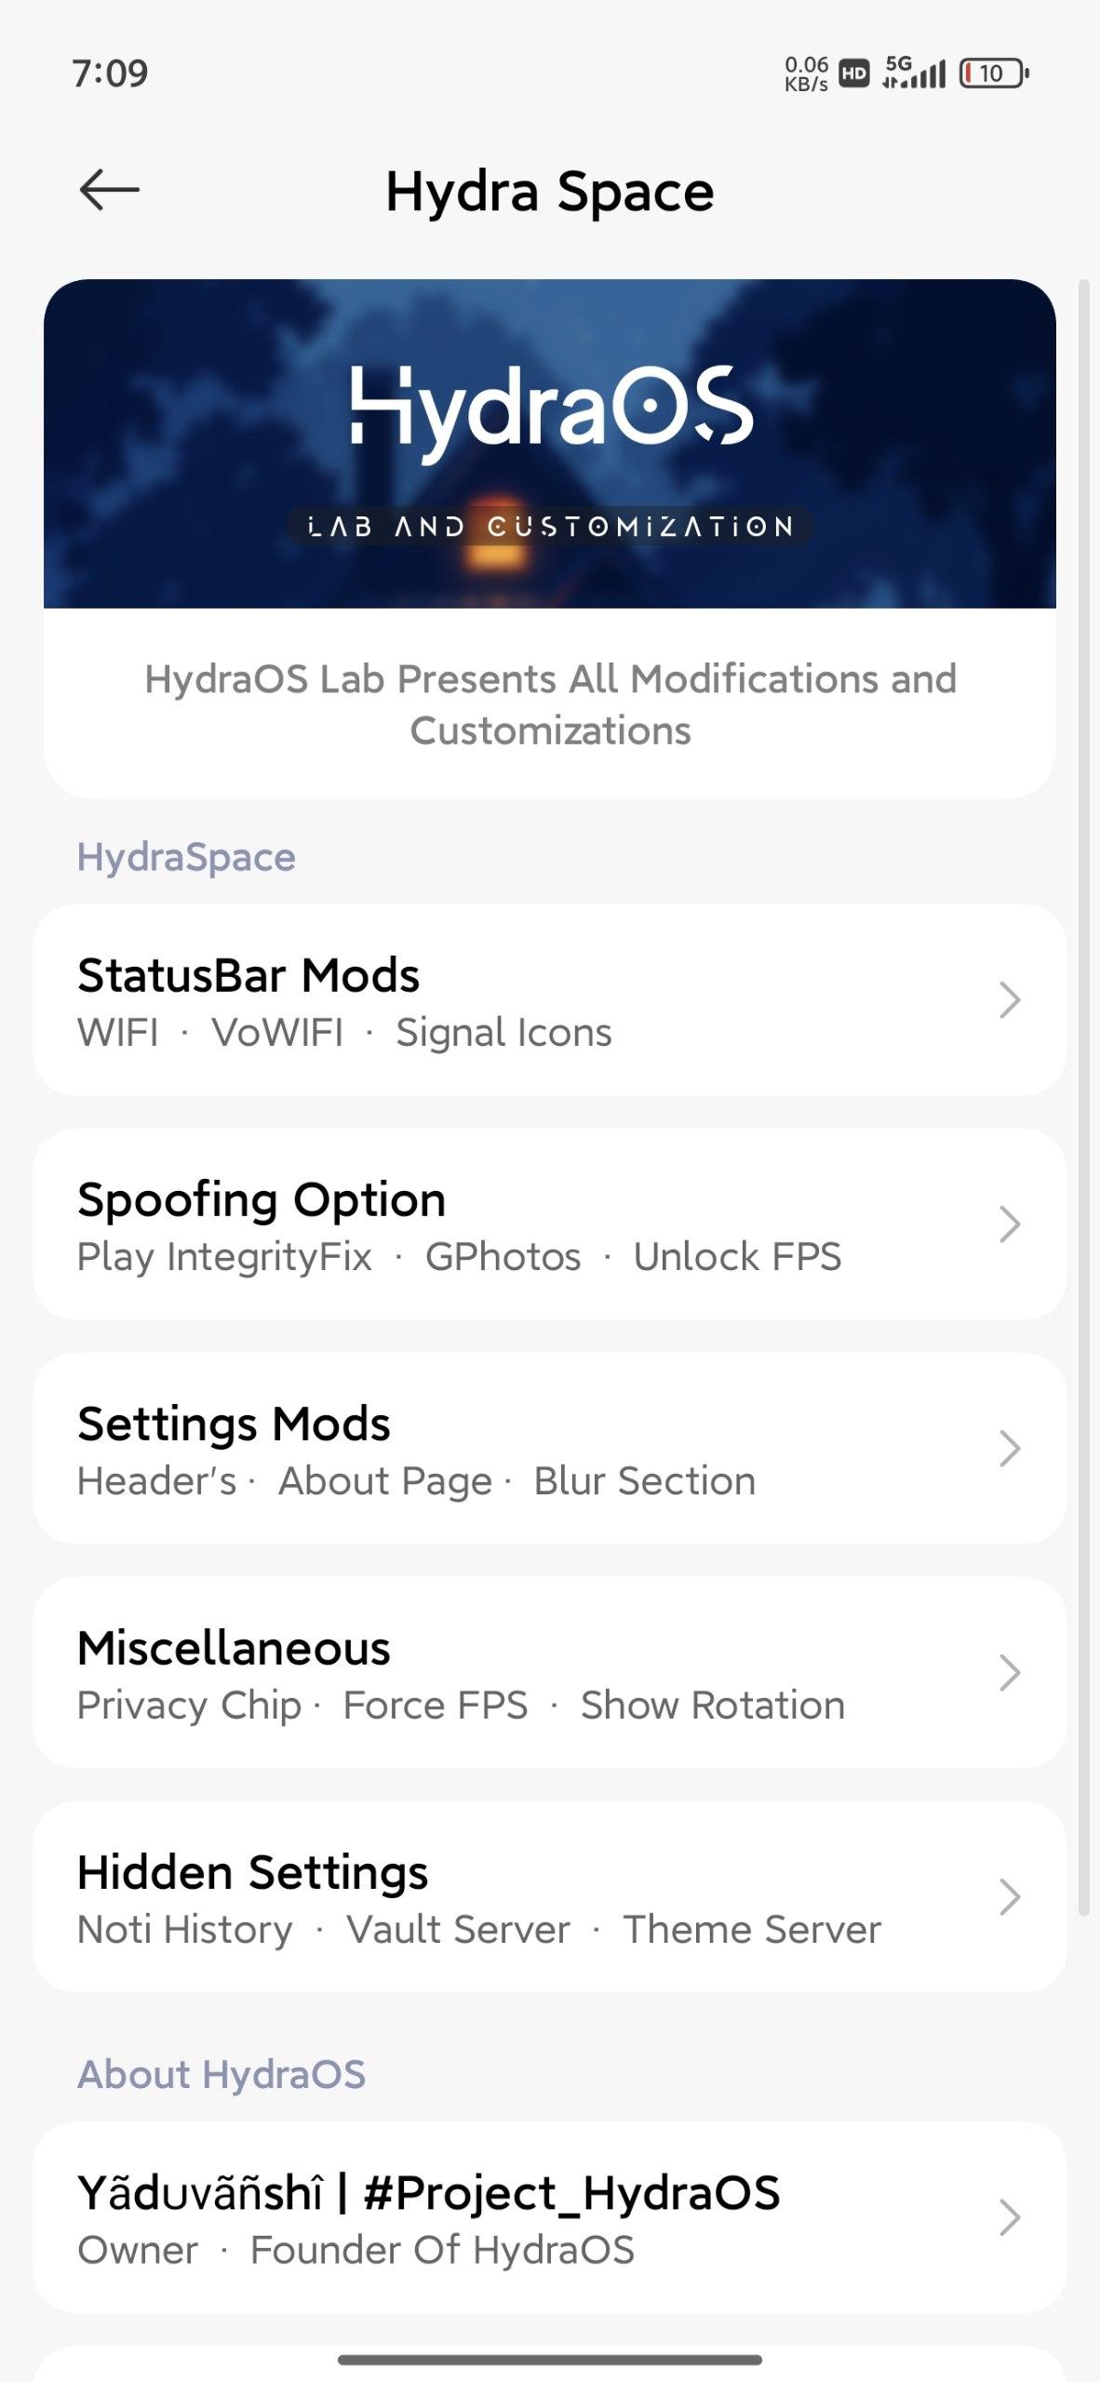Tap the HD call indicator icon
This screenshot has height=2382, width=1100.
[854, 74]
